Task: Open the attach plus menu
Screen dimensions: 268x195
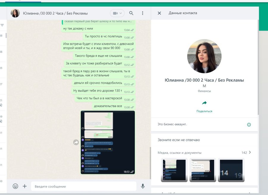Action: pos(25,186)
